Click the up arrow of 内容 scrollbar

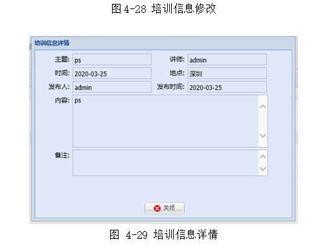(x=263, y=107)
